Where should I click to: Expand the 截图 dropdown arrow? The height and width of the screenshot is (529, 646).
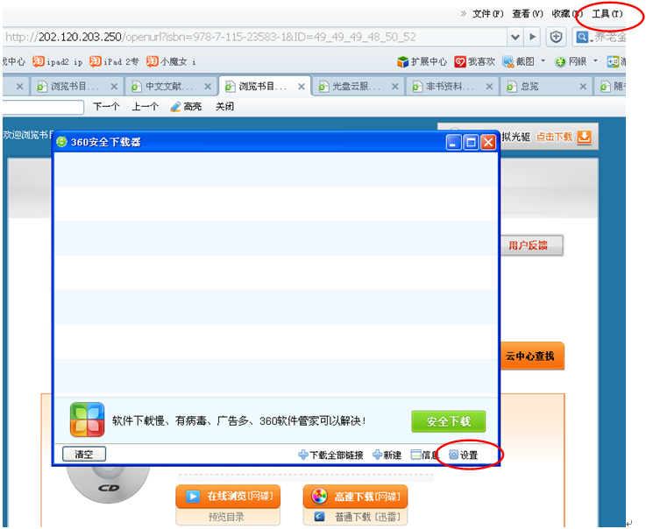pos(543,61)
